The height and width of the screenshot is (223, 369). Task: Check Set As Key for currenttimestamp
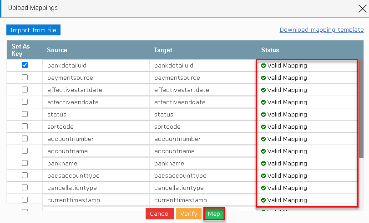coord(25,200)
